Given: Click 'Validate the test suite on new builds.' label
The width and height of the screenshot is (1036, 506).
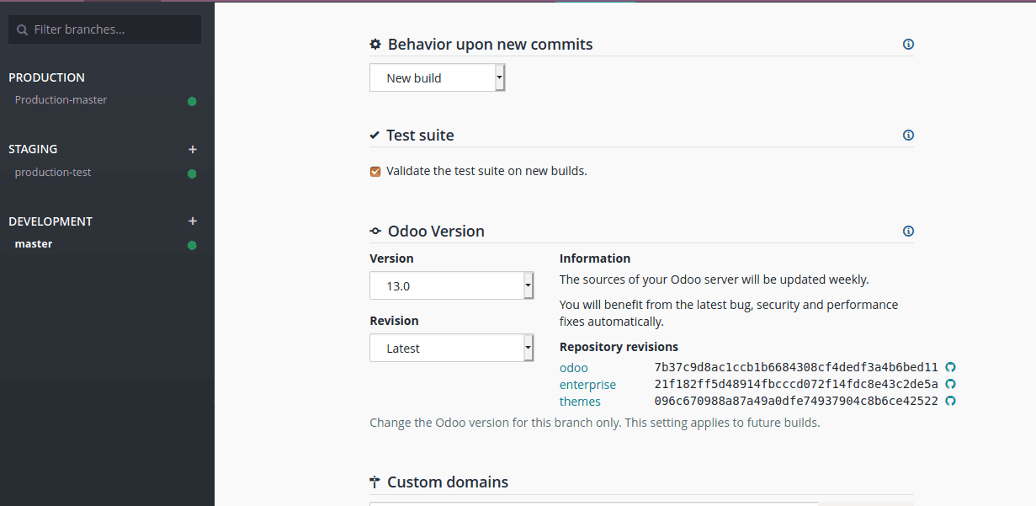Looking at the screenshot, I should pos(486,171).
